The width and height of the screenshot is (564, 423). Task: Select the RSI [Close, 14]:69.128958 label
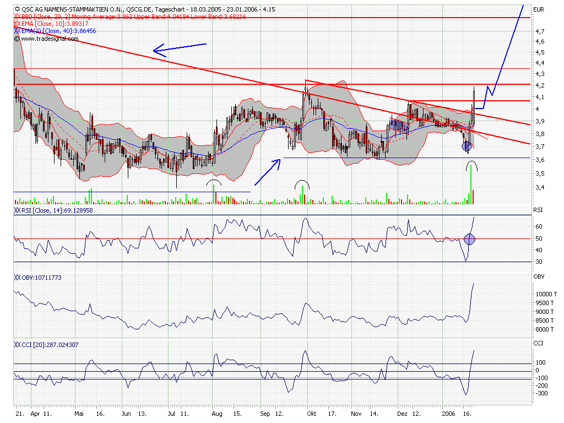tap(57, 210)
